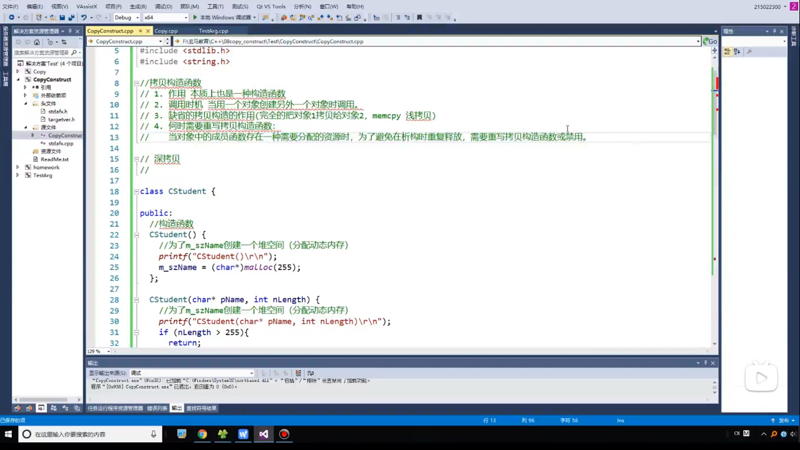Click the clear-all icon in Output panel
Image resolution: width=800 pixels, height=450 pixels.
pos(298,373)
